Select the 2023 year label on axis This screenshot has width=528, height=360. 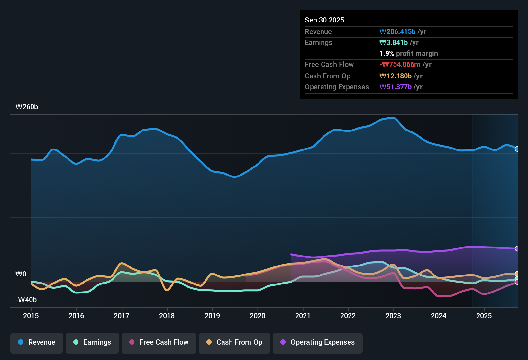[x=393, y=316]
